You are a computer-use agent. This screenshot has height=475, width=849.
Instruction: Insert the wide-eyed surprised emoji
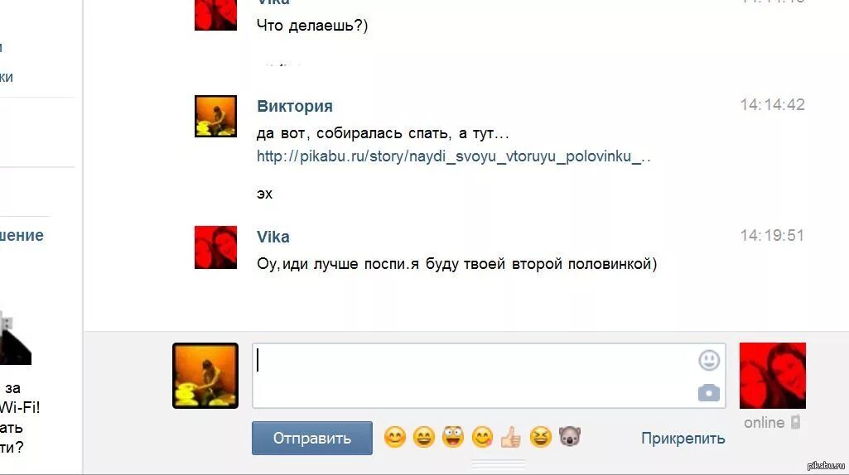pyautogui.click(x=452, y=437)
